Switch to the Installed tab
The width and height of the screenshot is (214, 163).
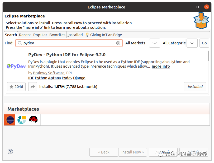click(x=75, y=35)
